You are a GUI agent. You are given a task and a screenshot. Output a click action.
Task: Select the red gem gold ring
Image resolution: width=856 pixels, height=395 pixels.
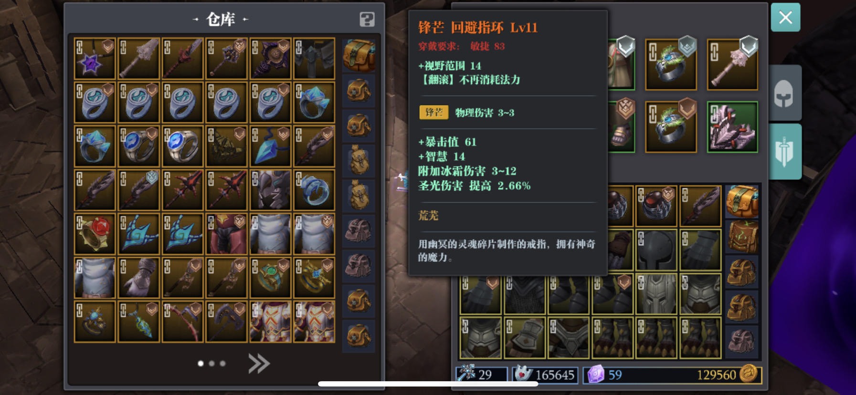coord(95,234)
